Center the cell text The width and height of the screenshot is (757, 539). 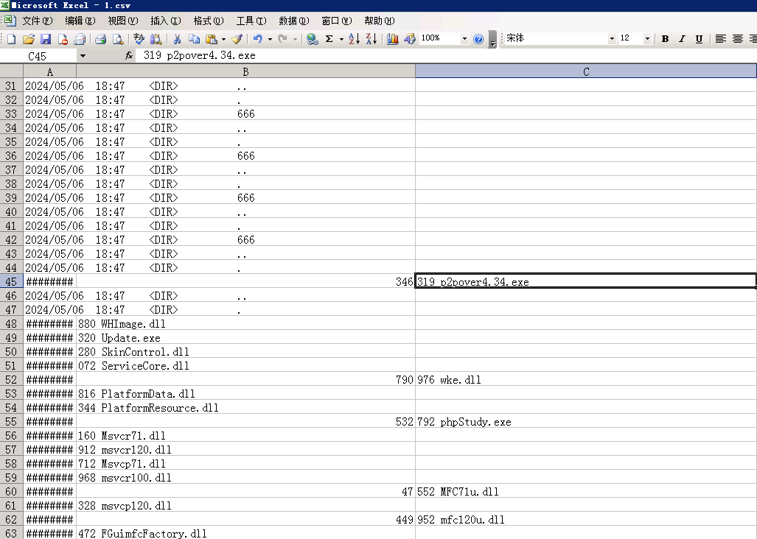coord(737,39)
